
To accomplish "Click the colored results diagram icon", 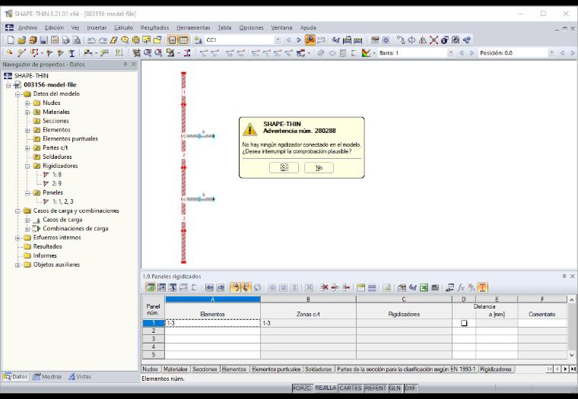I will pos(366,53).
